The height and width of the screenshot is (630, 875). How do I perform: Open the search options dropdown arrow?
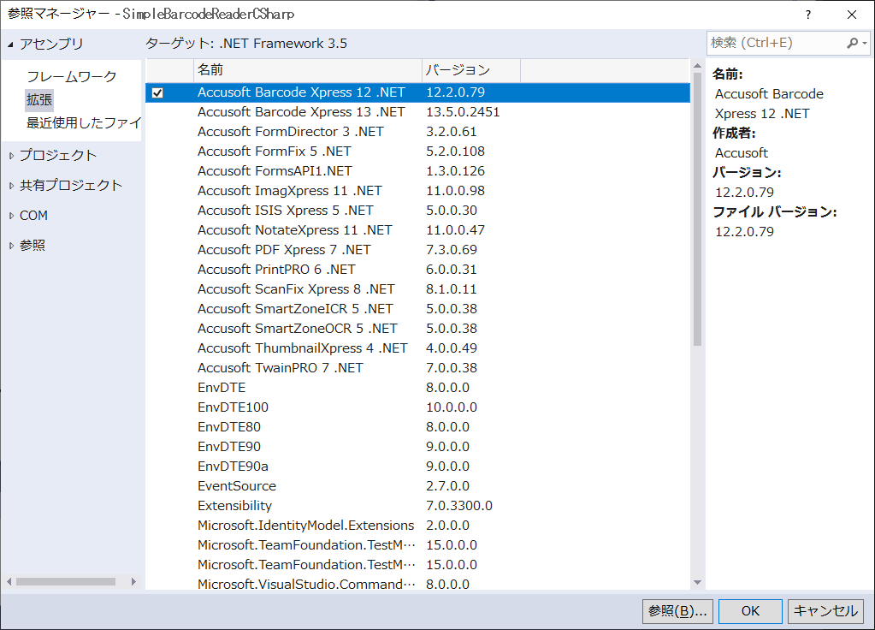[x=865, y=43]
